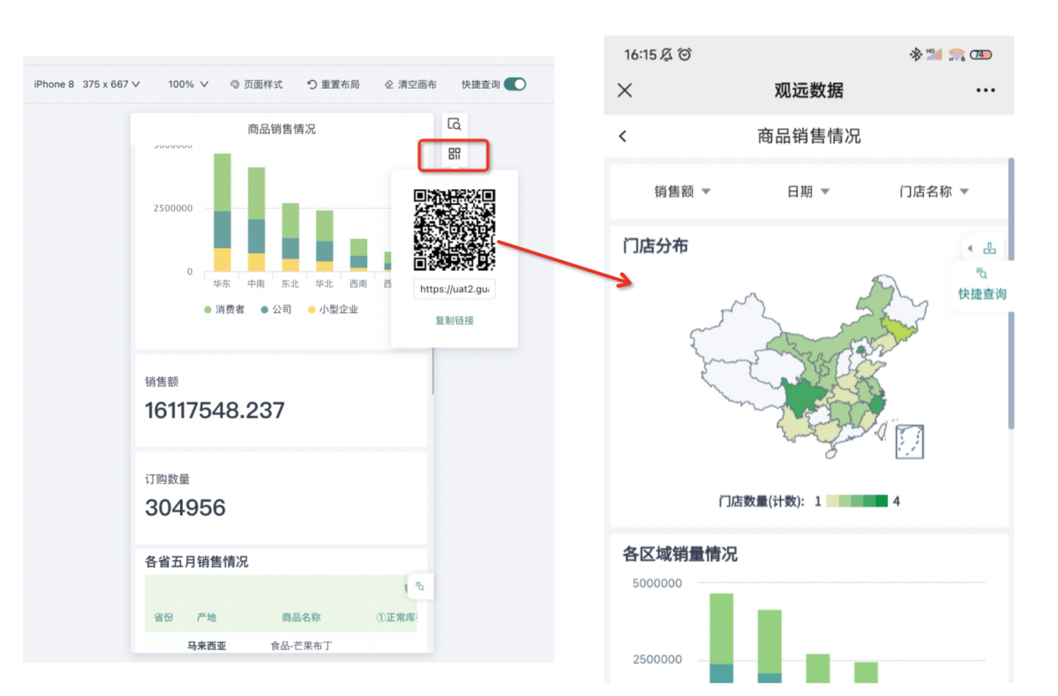
Task: Close the mobile page with X icon
Action: pyautogui.click(x=625, y=90)
